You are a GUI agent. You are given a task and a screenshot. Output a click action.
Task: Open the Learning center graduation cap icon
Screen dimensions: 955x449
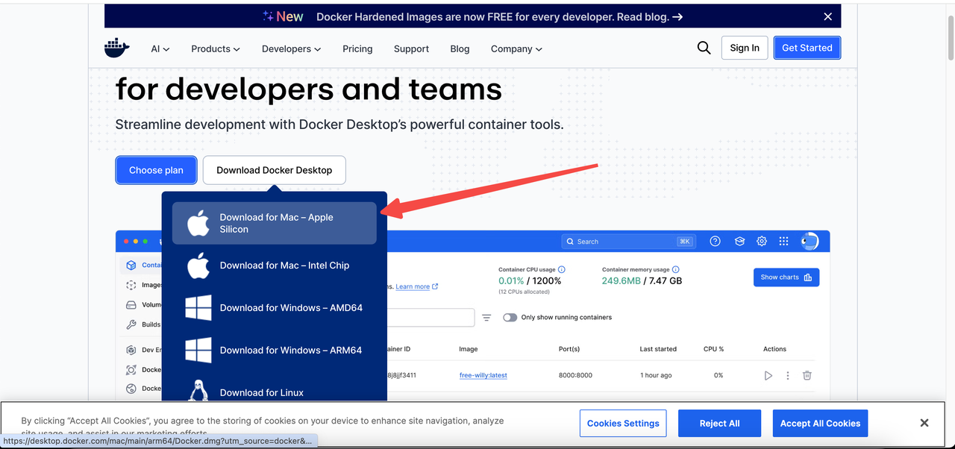[x=739, y=241]
